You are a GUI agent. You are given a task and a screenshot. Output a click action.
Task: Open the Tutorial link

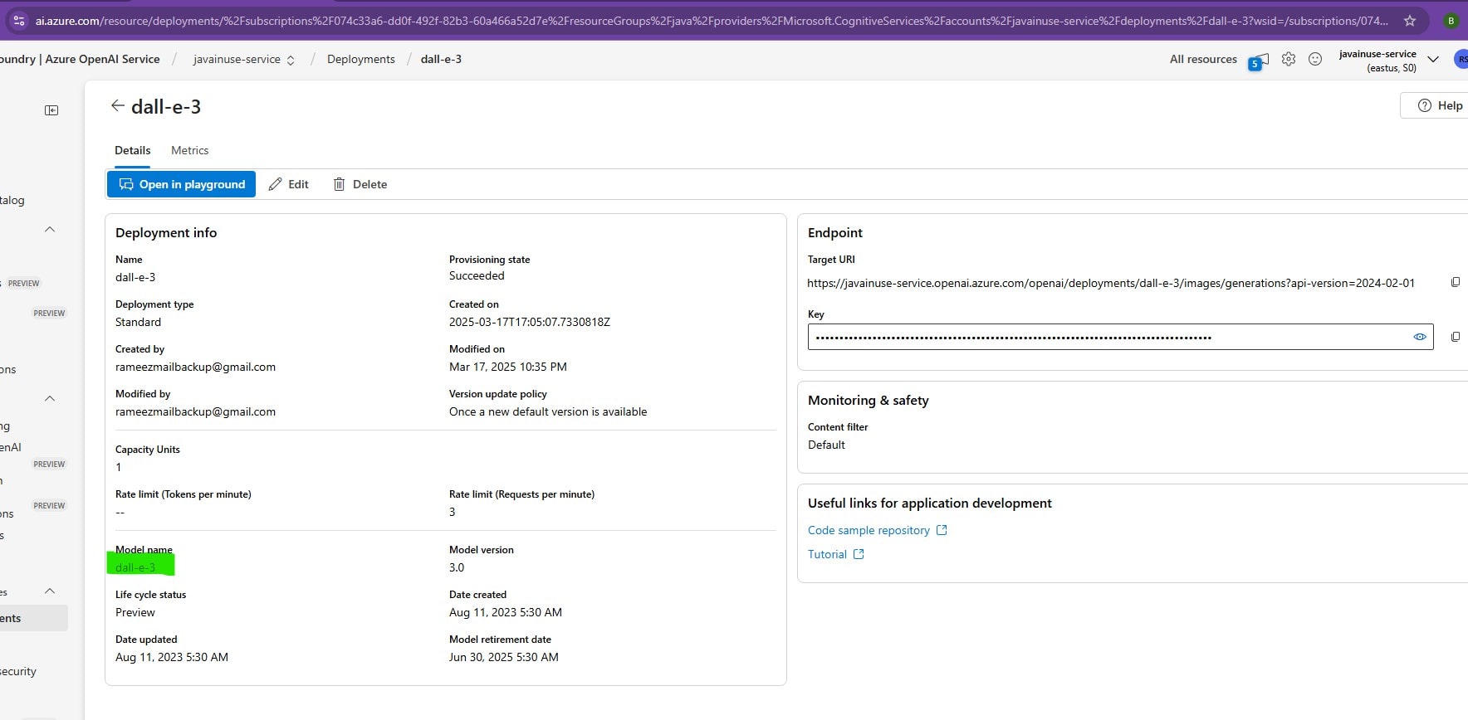pyautogui.click(x=827, y=554)
